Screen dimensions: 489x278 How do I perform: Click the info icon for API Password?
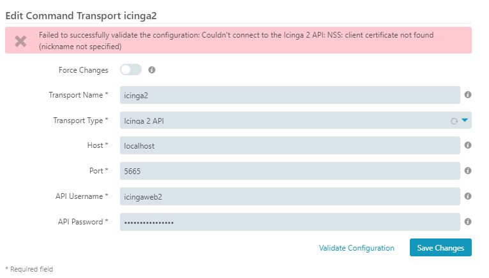coord(467,222)
